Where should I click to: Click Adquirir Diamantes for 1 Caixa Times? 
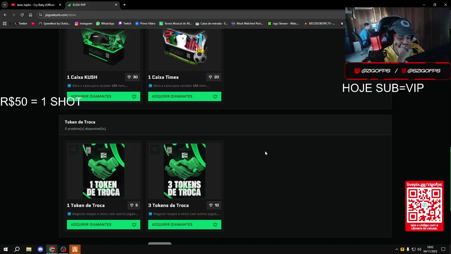click(185, 96)
